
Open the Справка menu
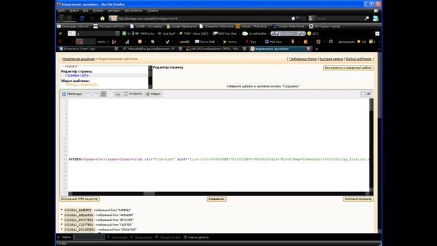[152, 11]
